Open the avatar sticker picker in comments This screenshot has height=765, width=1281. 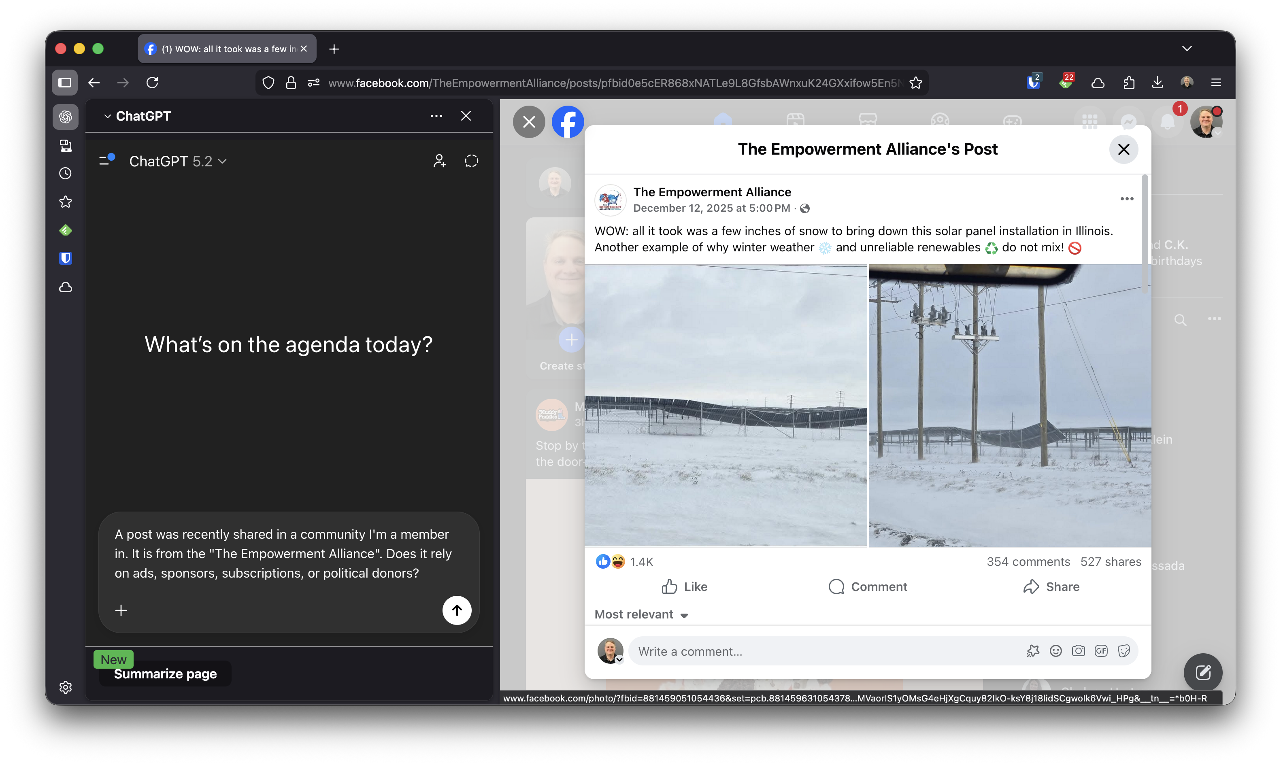tap(1033, 650)
